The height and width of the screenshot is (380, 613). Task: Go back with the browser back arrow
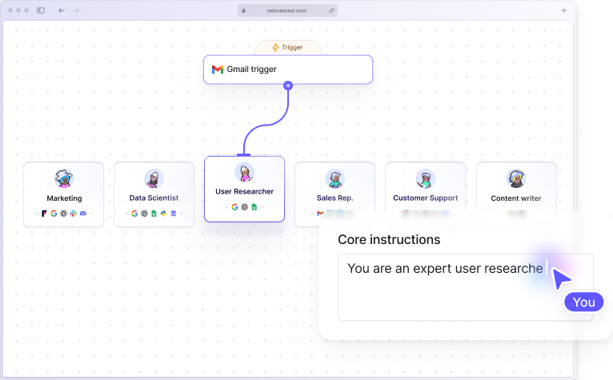tap(62, 10)
